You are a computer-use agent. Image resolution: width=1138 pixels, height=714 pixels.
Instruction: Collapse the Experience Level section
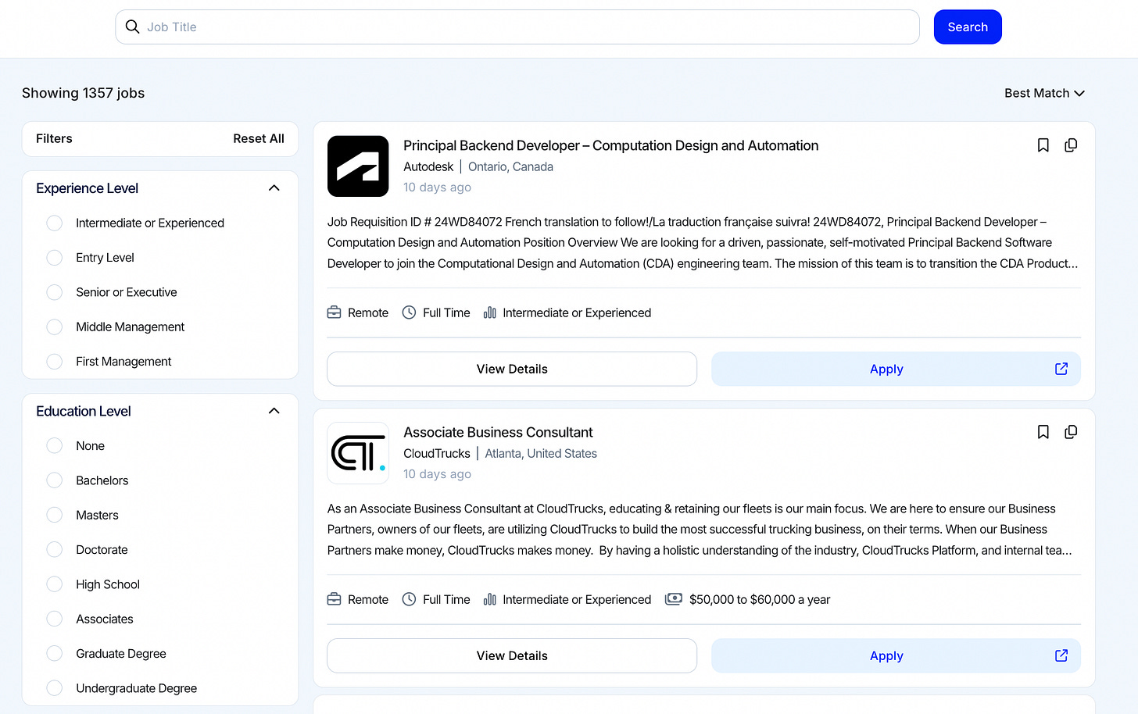pyautogui.click(x=274, y=188)
